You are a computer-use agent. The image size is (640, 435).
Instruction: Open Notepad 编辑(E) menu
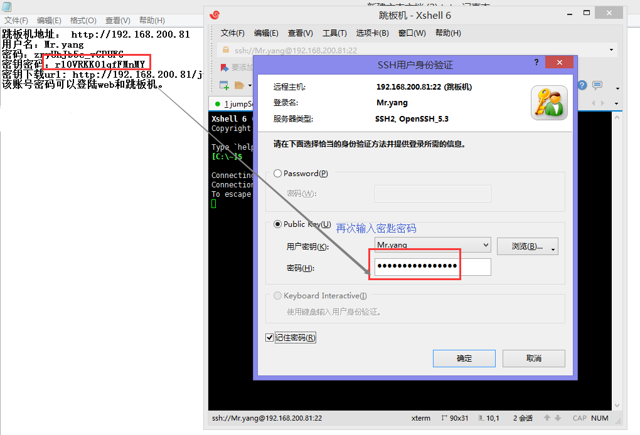(49, 21)
